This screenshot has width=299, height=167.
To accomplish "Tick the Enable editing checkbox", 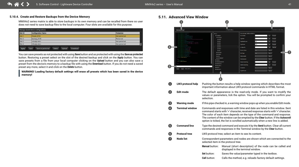I will pyautogui.click(x=226, y=30).
